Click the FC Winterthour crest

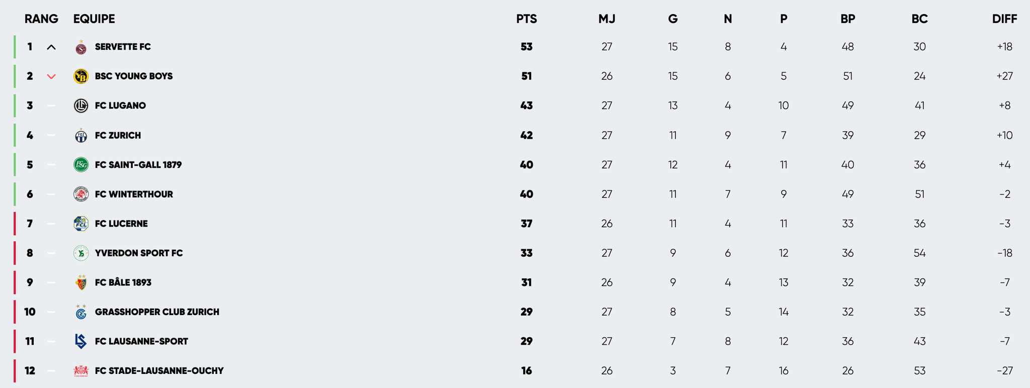pyautogui.click(x=81, y=195)
